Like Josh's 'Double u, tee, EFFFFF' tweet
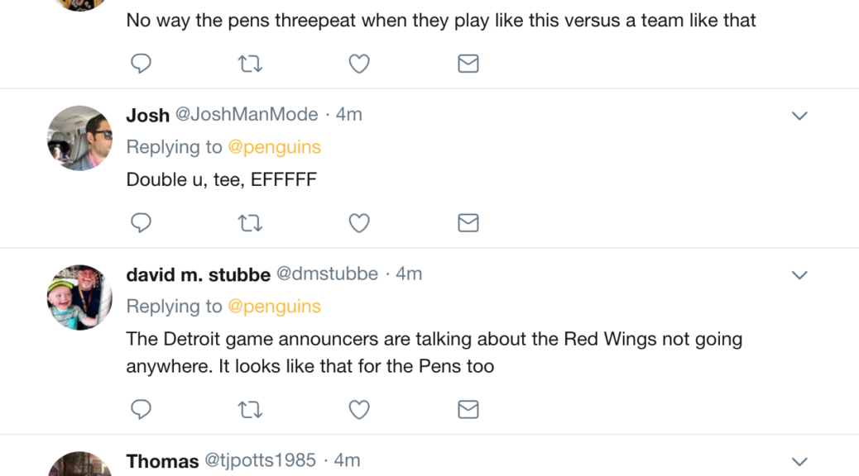Screen dimensions: 859x476 click(x=359, y=223)
